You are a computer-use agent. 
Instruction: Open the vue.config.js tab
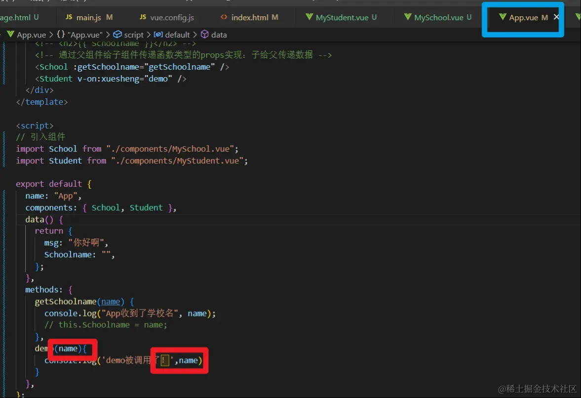[166, 17]
